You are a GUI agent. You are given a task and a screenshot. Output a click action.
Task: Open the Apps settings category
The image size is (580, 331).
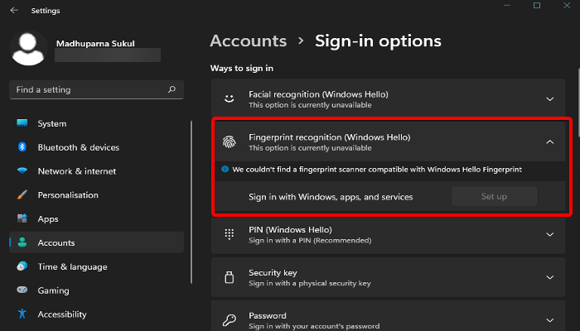click(48, 219)
